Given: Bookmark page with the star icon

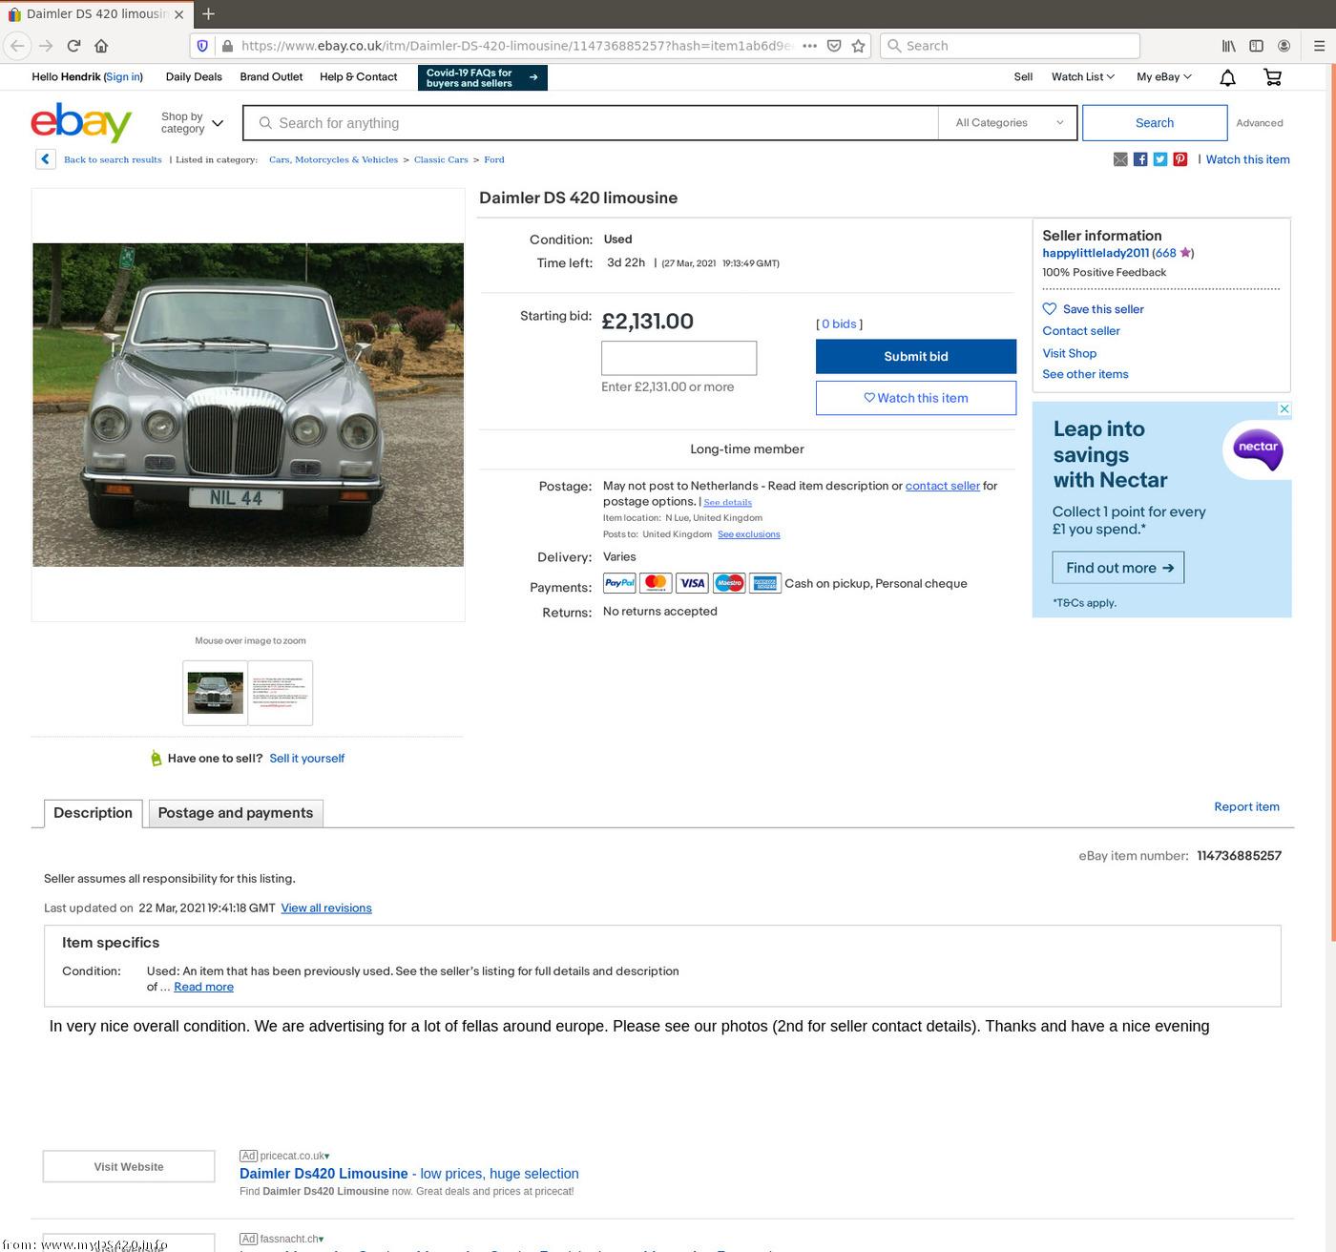Looking at the screenshot, I should (858, 46).
